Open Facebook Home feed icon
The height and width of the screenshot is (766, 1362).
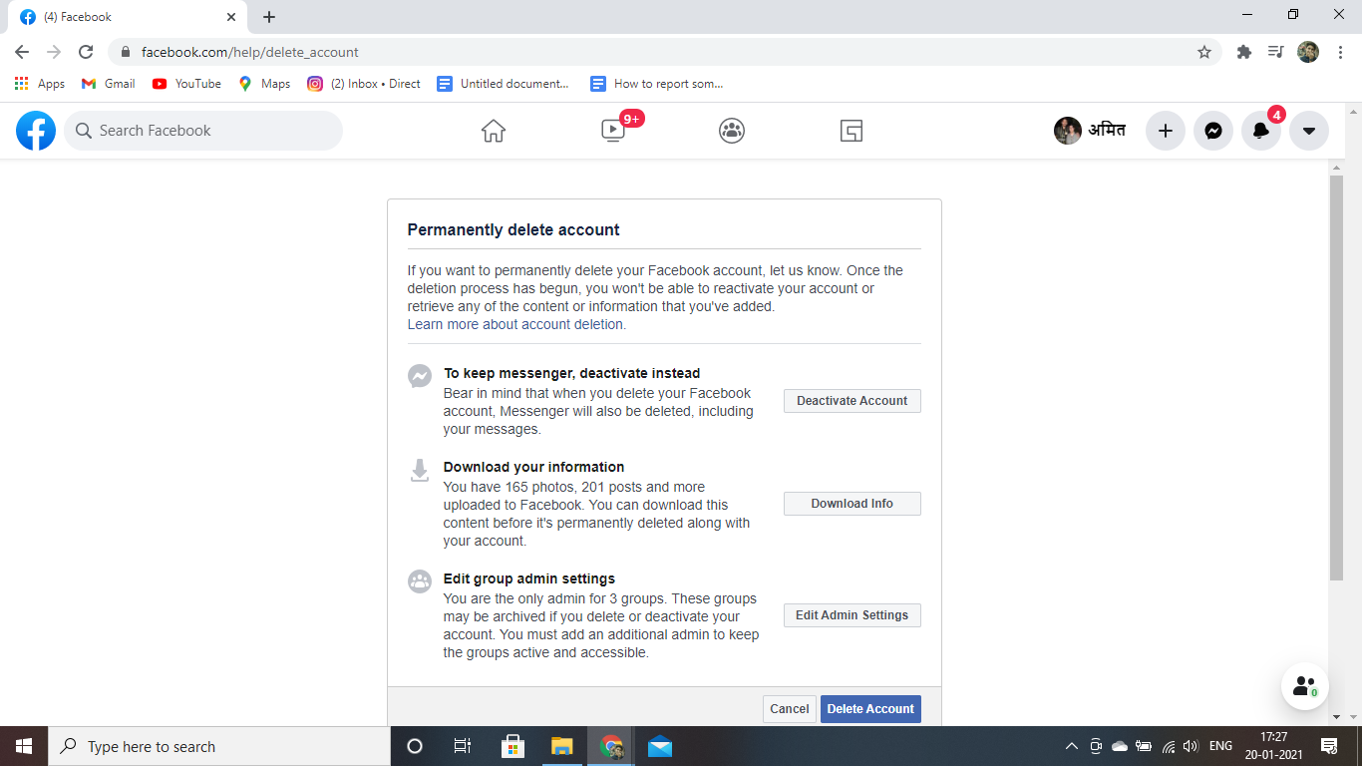(x=494, y=131)
